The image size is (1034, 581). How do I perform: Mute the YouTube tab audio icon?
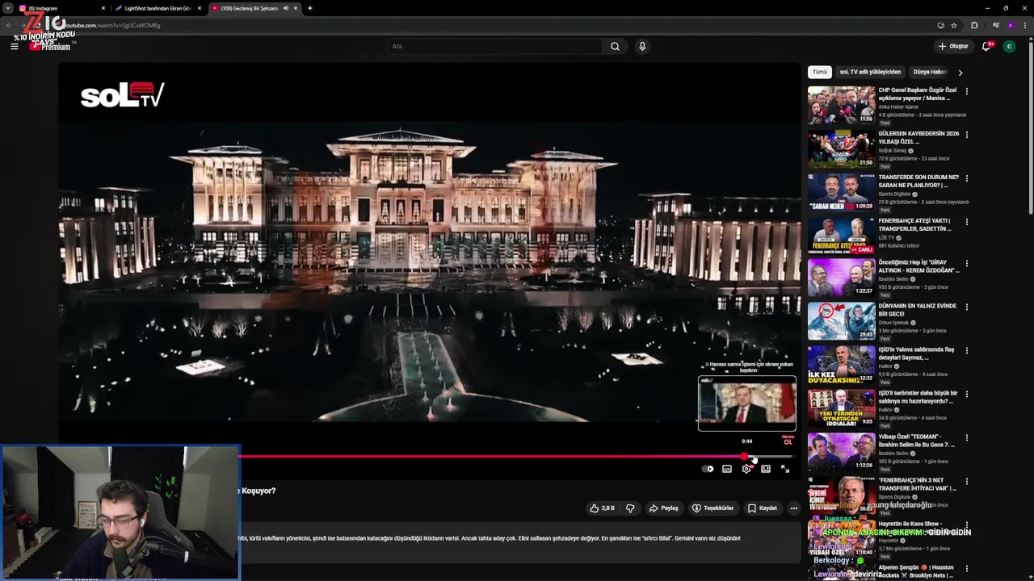click(x=286, y=8)
